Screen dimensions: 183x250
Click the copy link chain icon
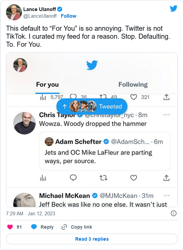pyautogui.click(x=64, y=227)
